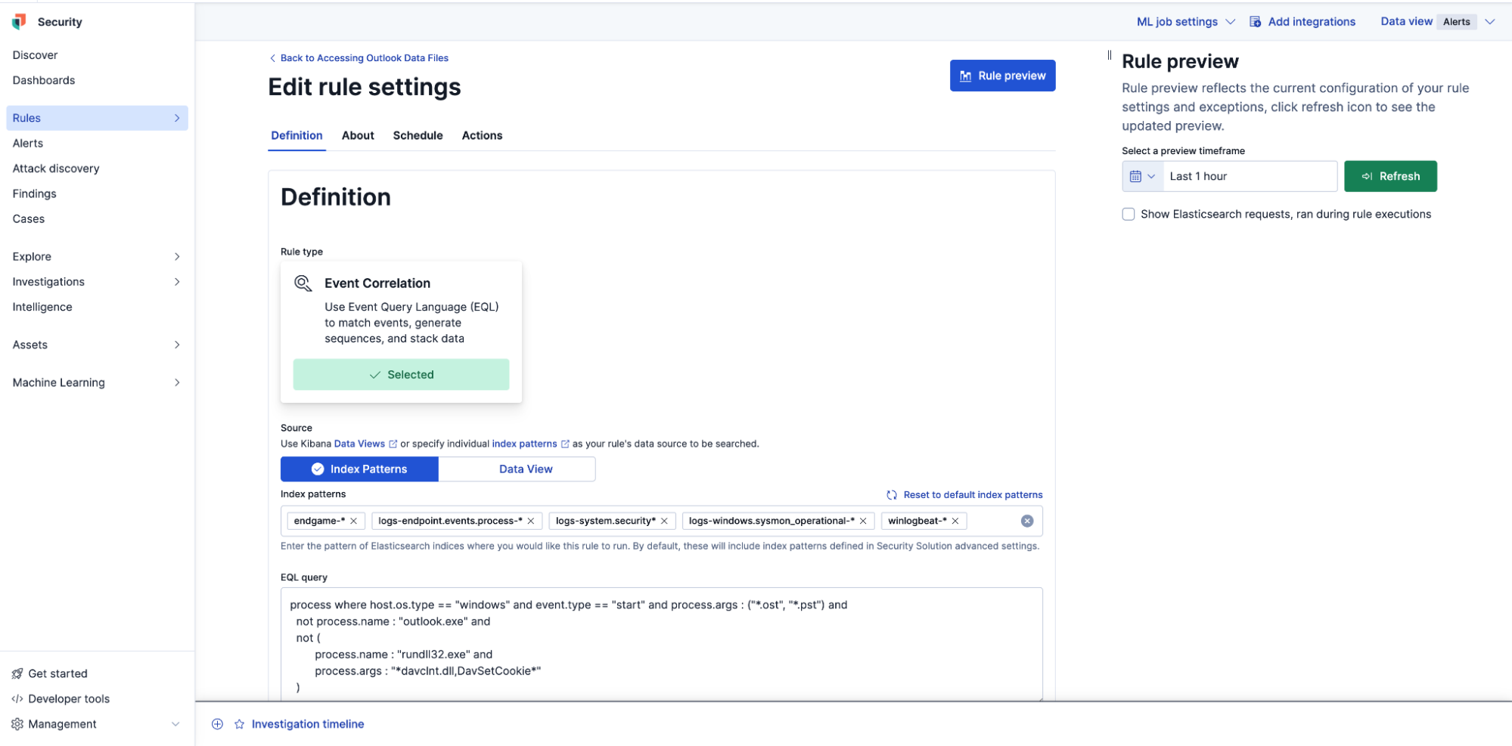The height and width of the screenshot is (746, 1512).
Task: Click the Elastic Security logo
Action: pyautogui.click(x=17, y=21)
